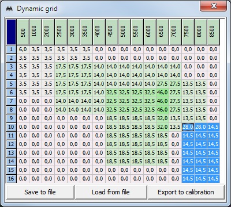Screen dimensions: 231x207
Task: Select row header 11
Action: (12, 136)
